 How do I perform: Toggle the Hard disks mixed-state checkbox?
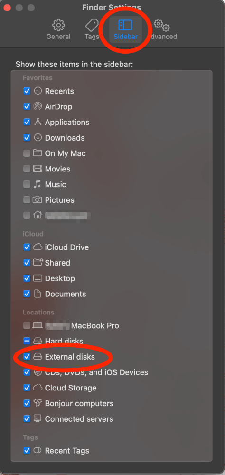click(27, 341)
